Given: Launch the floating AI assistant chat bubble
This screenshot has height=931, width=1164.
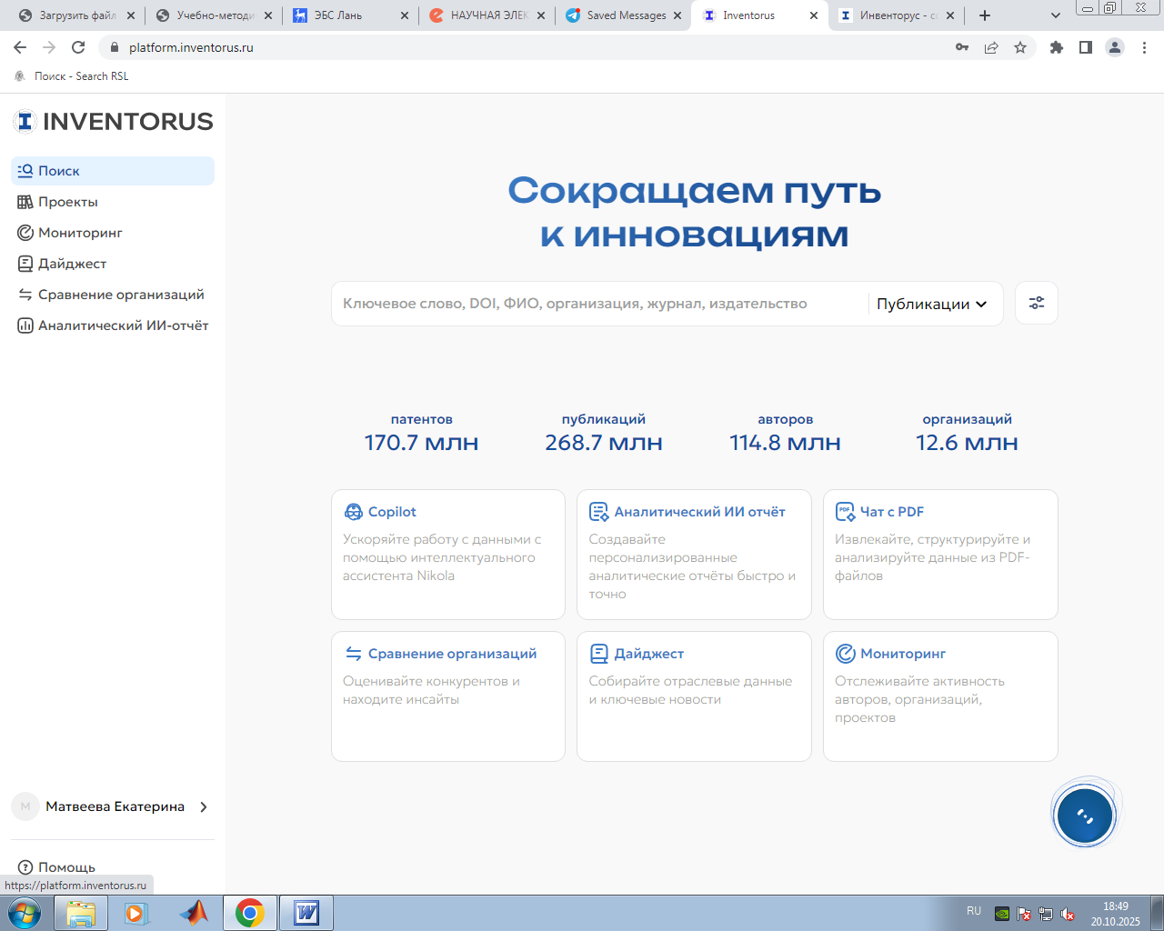Looking at the screenshot, I should click(1085, 815).
